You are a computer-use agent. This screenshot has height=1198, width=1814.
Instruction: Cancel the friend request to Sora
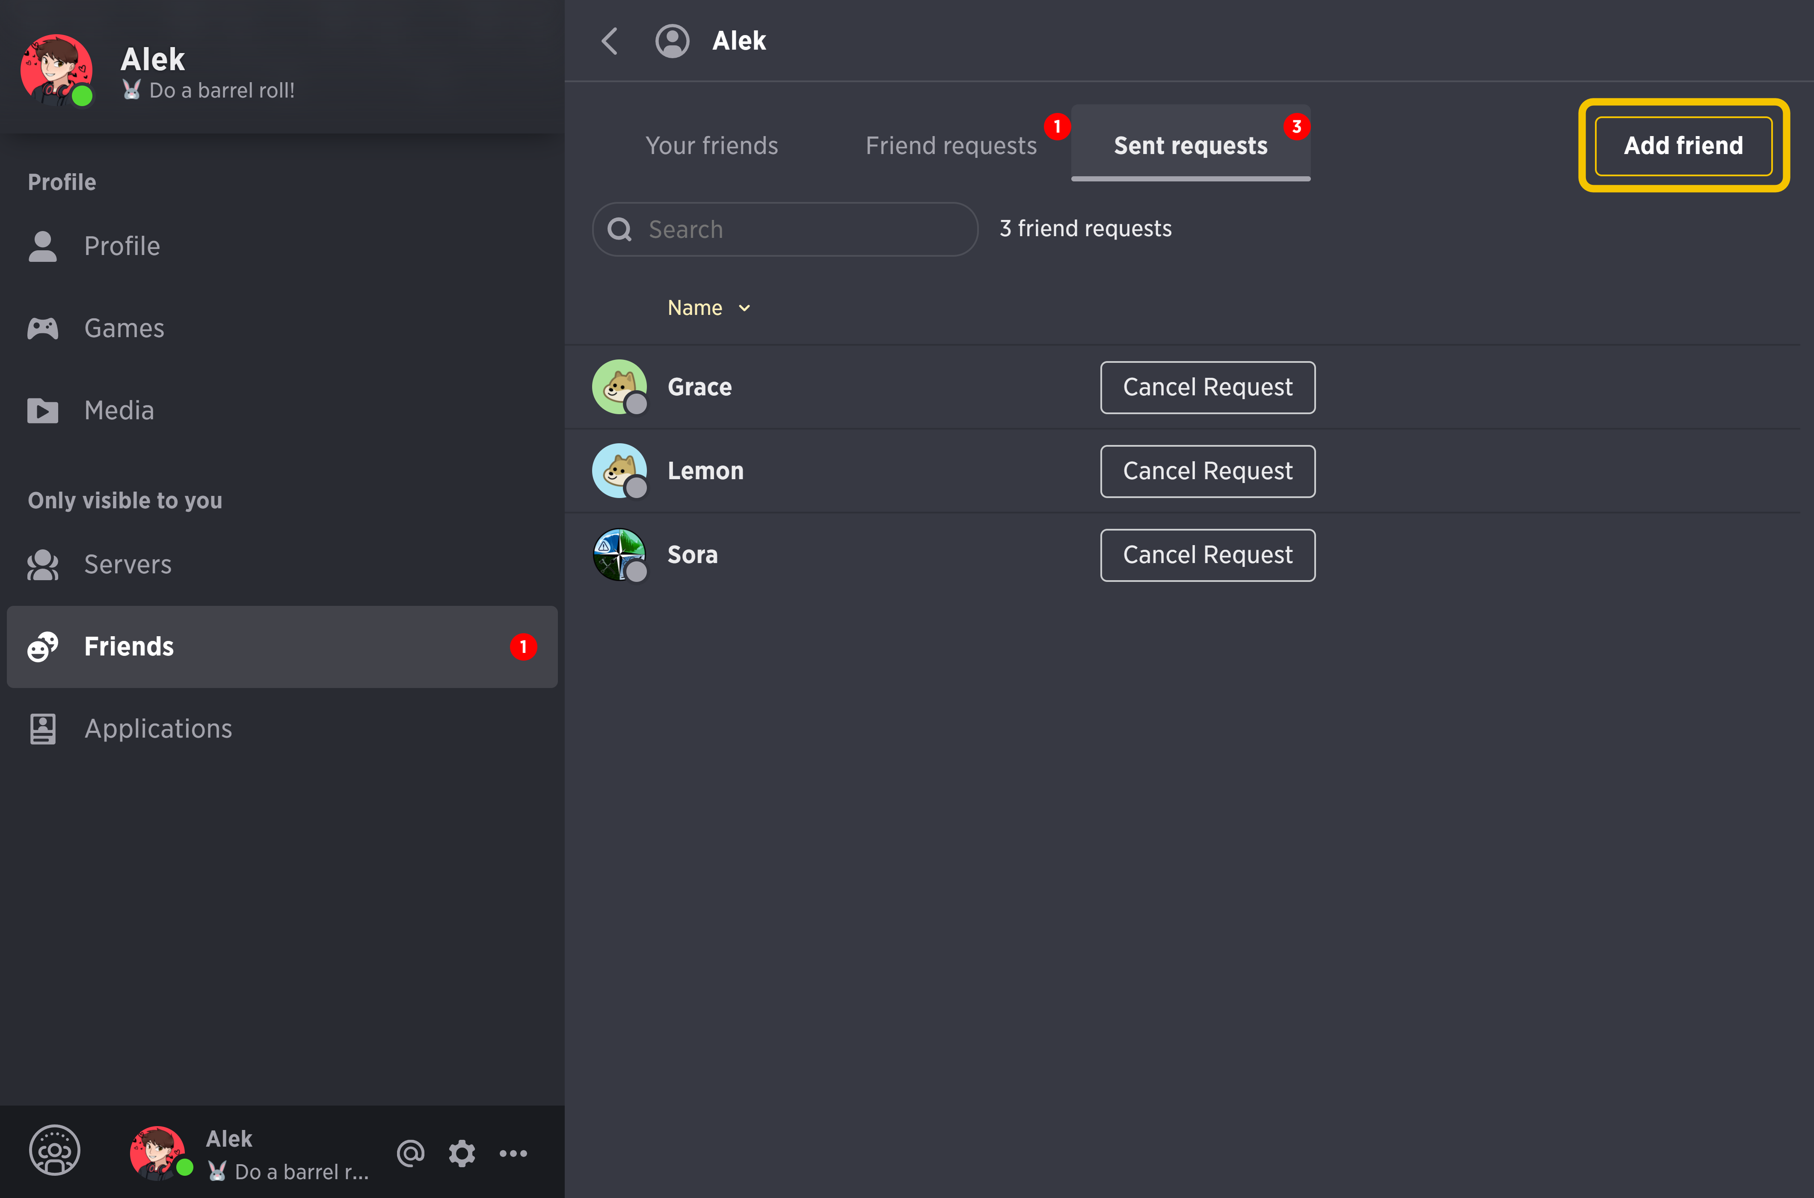point(1208,555)
